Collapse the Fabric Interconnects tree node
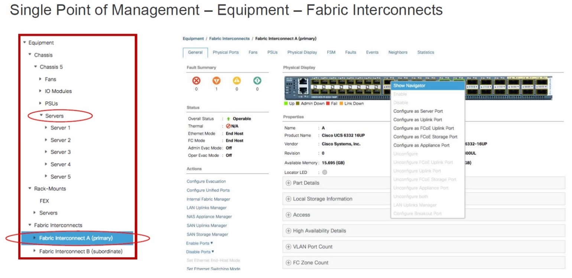572x278 pixels. point(30,225)
